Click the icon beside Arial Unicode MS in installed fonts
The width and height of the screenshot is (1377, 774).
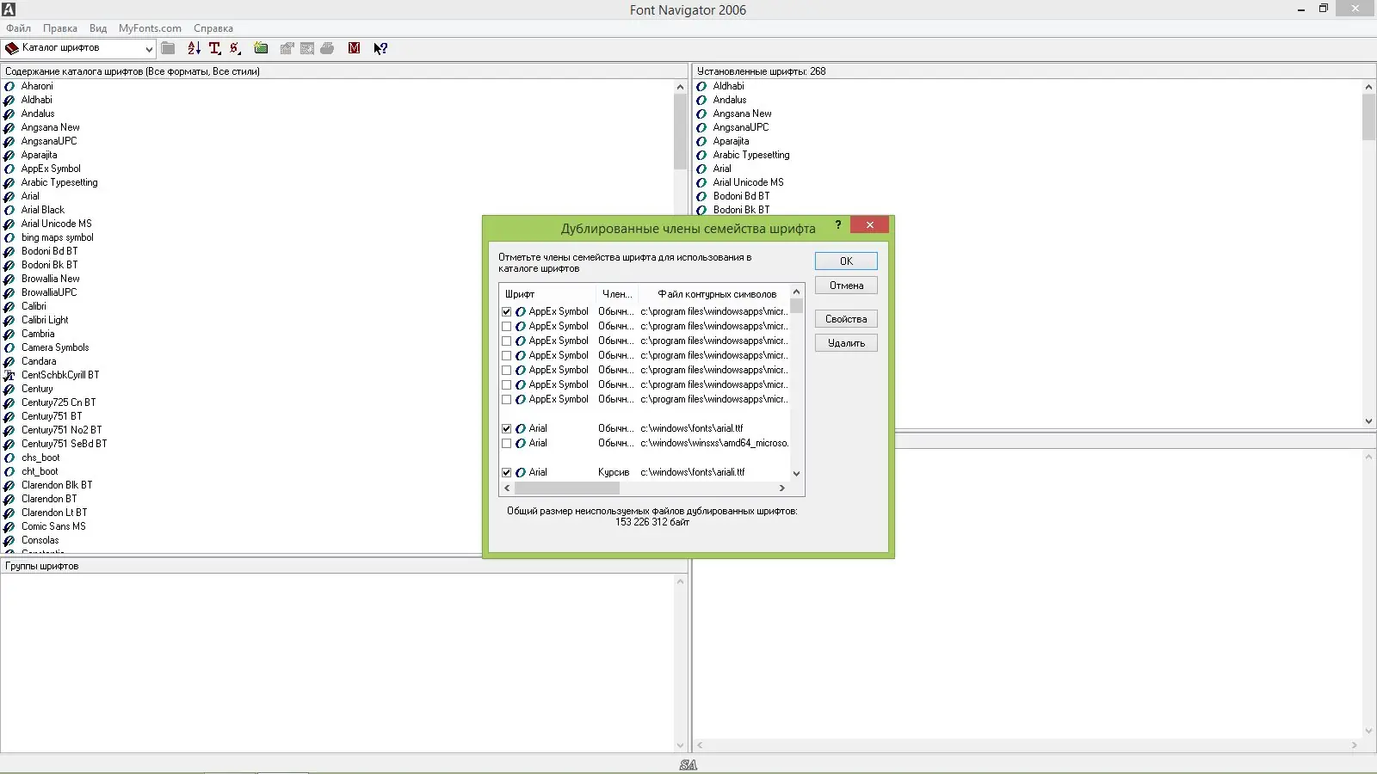[701, 182]
